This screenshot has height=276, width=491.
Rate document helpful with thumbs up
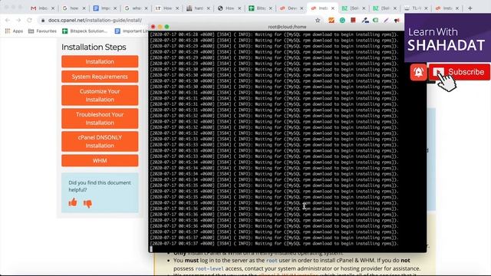click(x=73, y=202)
